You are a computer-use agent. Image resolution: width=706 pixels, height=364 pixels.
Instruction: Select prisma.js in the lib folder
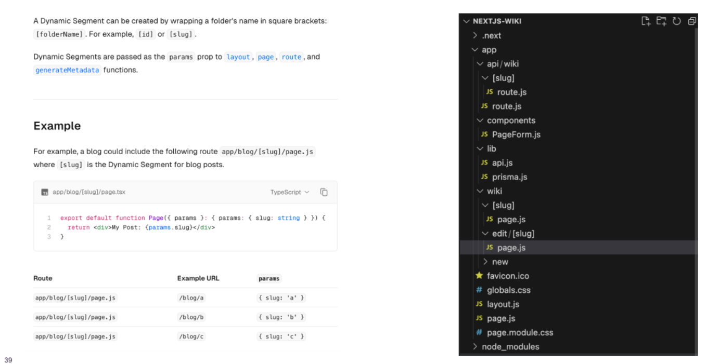509,177
